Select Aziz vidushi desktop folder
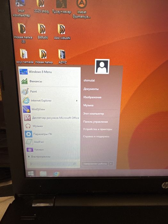168x224 pixels. coord(62,32)
